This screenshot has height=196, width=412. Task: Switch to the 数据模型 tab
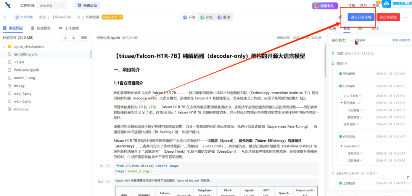41,28
